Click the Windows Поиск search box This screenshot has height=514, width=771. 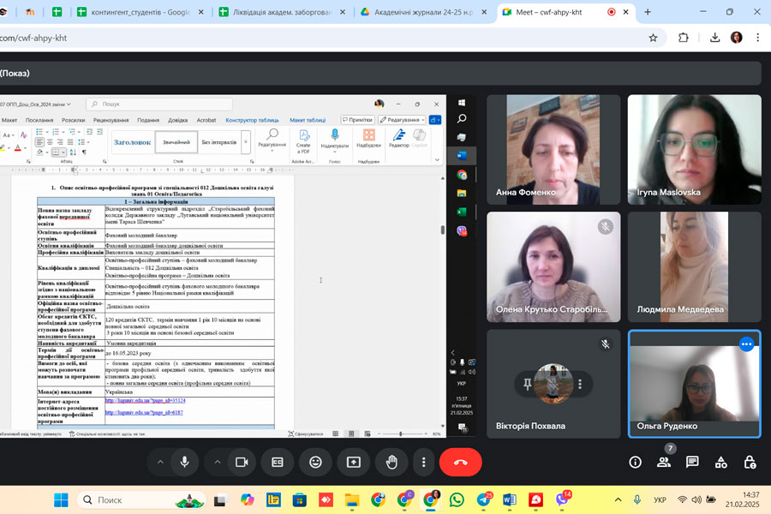141,499
